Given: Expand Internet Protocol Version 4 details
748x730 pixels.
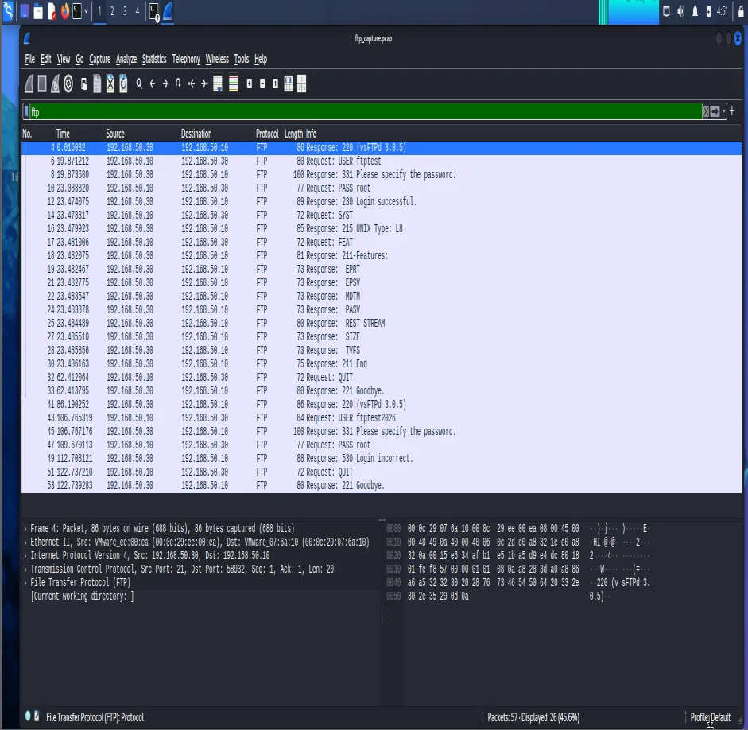Looking at the screenshot, I should pyautogui.click(x=25, y=555).
